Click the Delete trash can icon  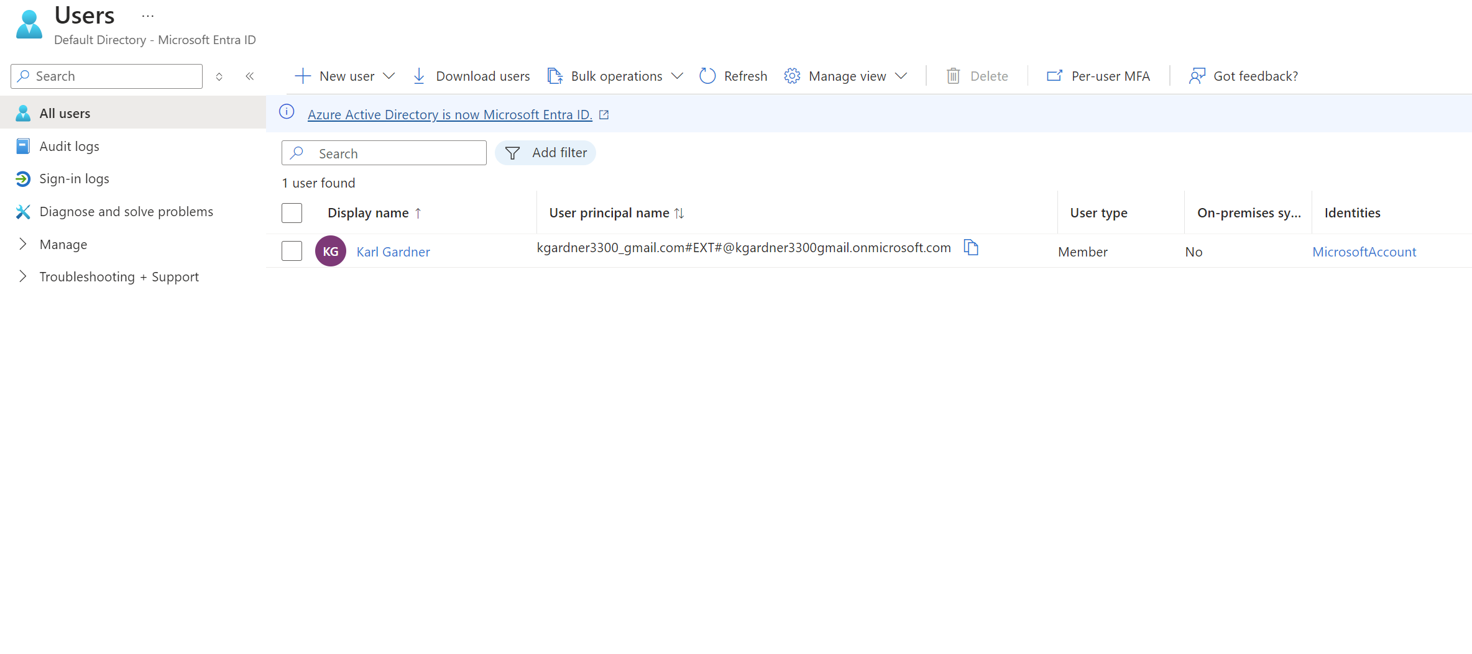953,76
